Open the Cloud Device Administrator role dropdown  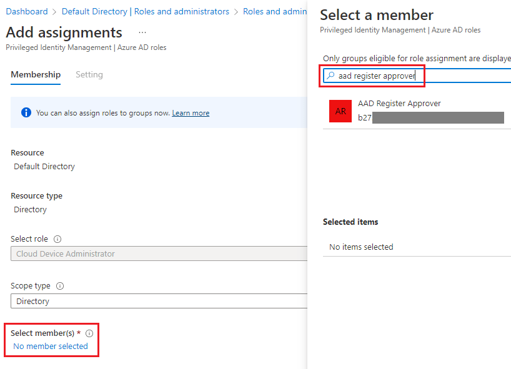click(159, 253)
